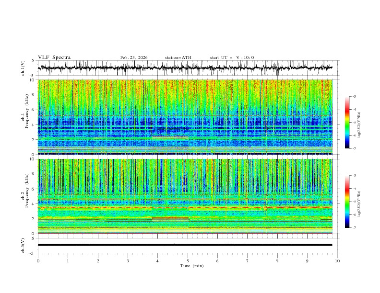Click the "Time (min)" x-axis label
Image resolution: width=380 pixels, height=293 pixels.
click(x=192, y=266)
